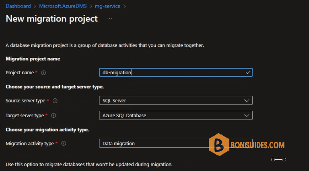Click text 'Use this option to migrate databases'
Viewport: 309px width, 171px height.
(x=89, y=164)
